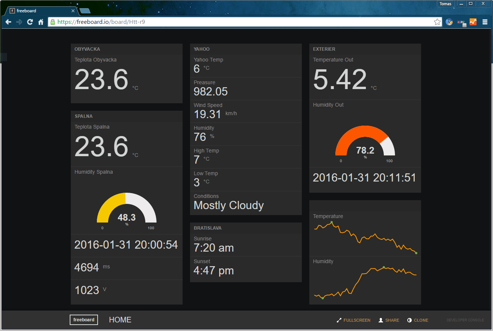The height and width of the screenshot is (331, 493).
Task: Click the green padlock security icon
Action: click(x=53, y=22)
